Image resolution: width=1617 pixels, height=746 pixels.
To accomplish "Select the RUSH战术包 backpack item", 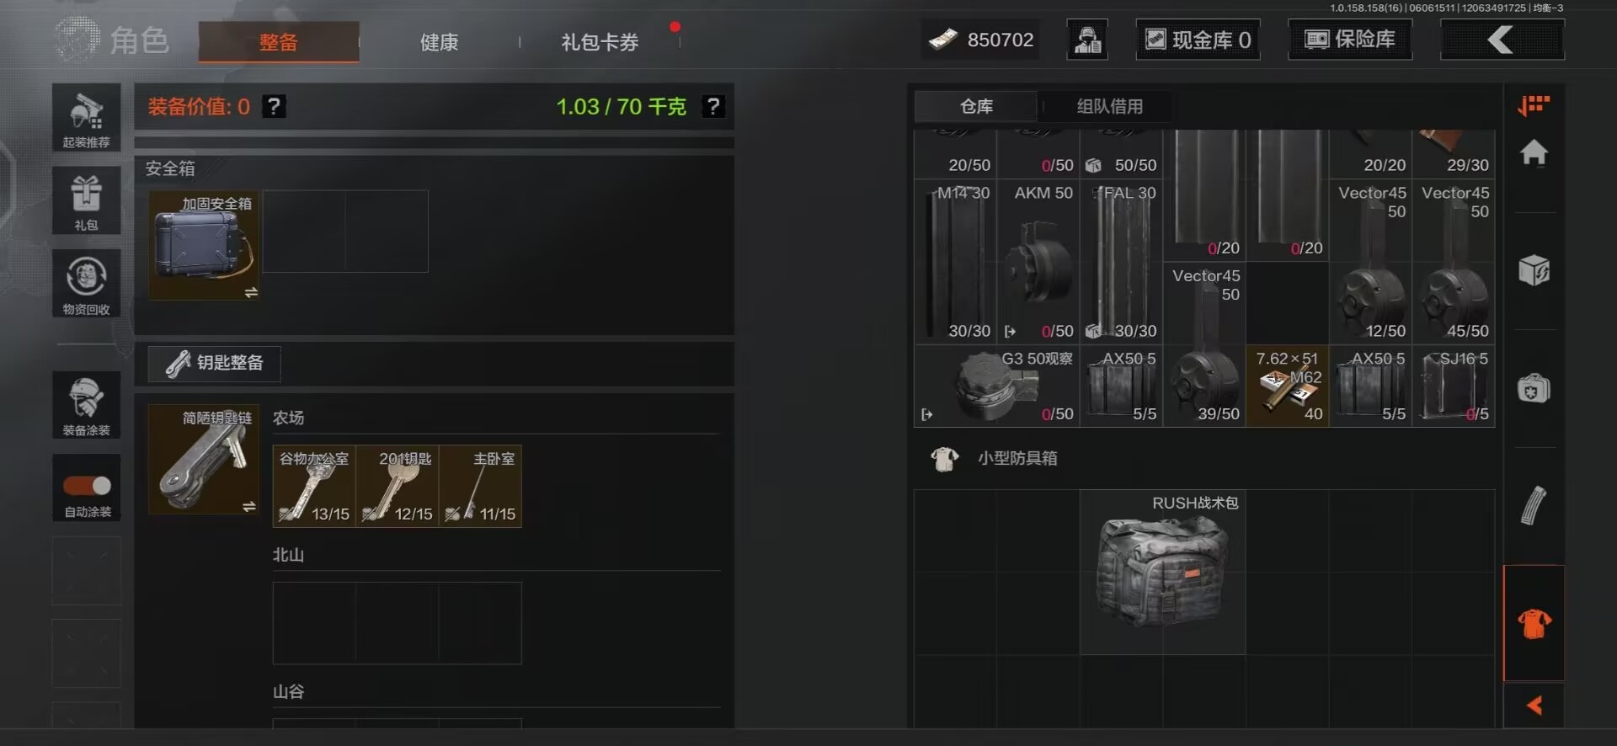I will (1162, 572).
